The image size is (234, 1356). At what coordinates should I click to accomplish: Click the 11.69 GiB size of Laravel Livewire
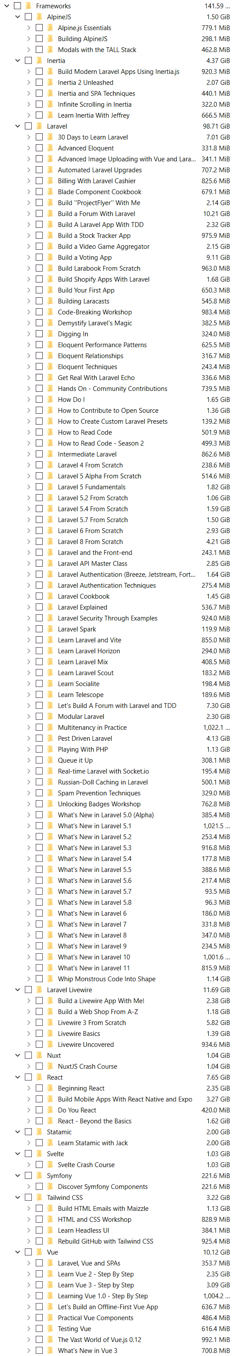point(216,990)
